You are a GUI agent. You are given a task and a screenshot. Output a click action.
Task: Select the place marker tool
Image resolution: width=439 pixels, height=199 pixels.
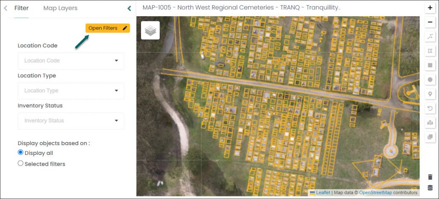coord(430,94)
